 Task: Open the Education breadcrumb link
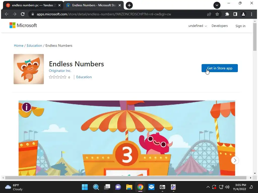click(x=34, y=46)
